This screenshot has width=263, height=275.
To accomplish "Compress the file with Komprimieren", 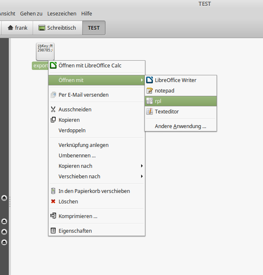I will [x=97, y=216].
